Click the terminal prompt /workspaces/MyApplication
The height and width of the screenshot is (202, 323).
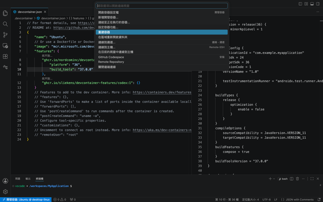pyautogui.click(x=49, y=186)
